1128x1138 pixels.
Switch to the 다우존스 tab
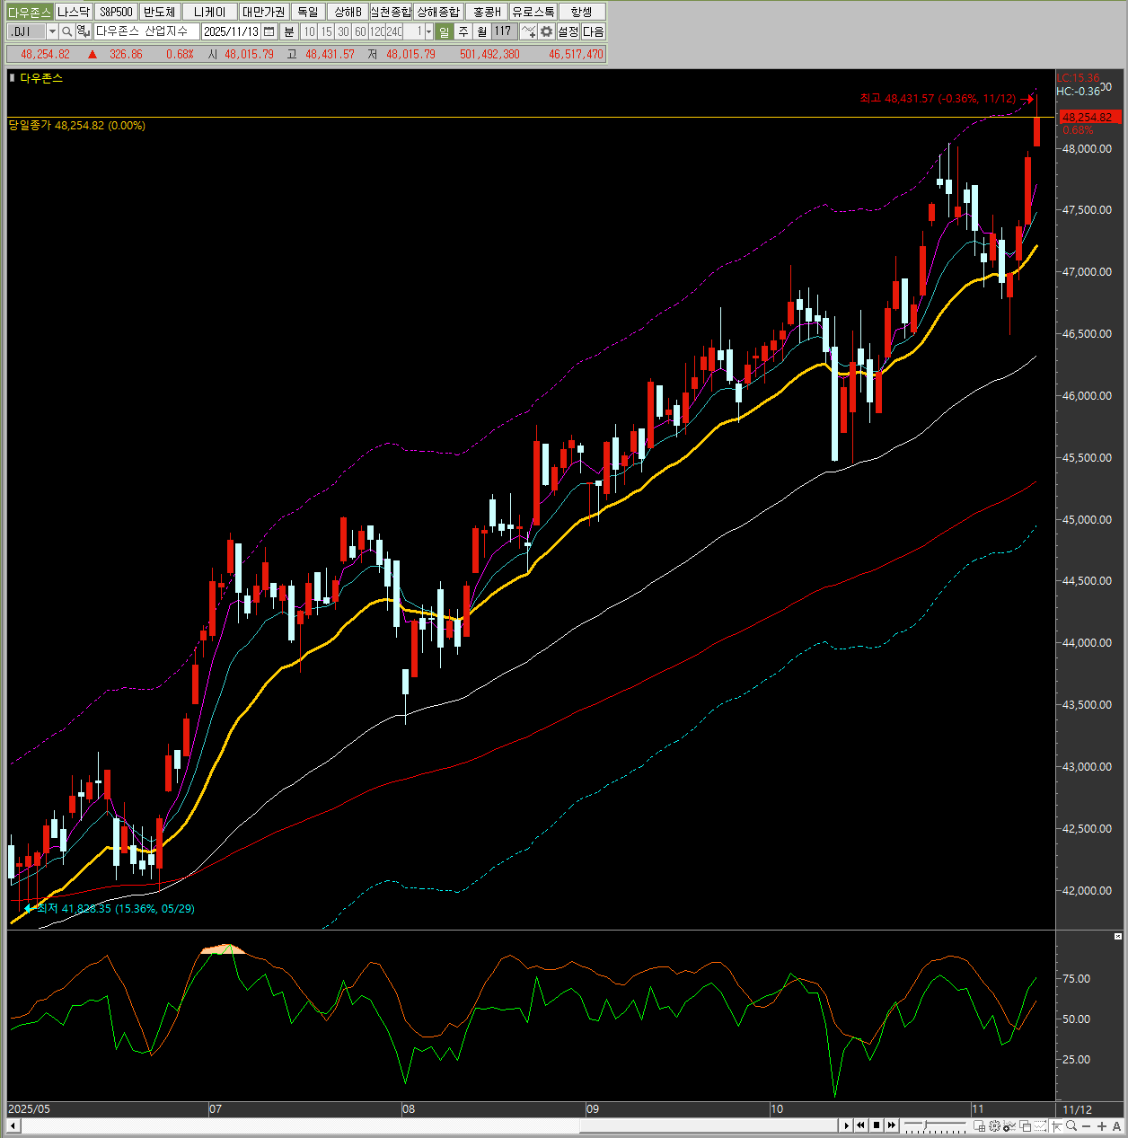click(30, 12)
